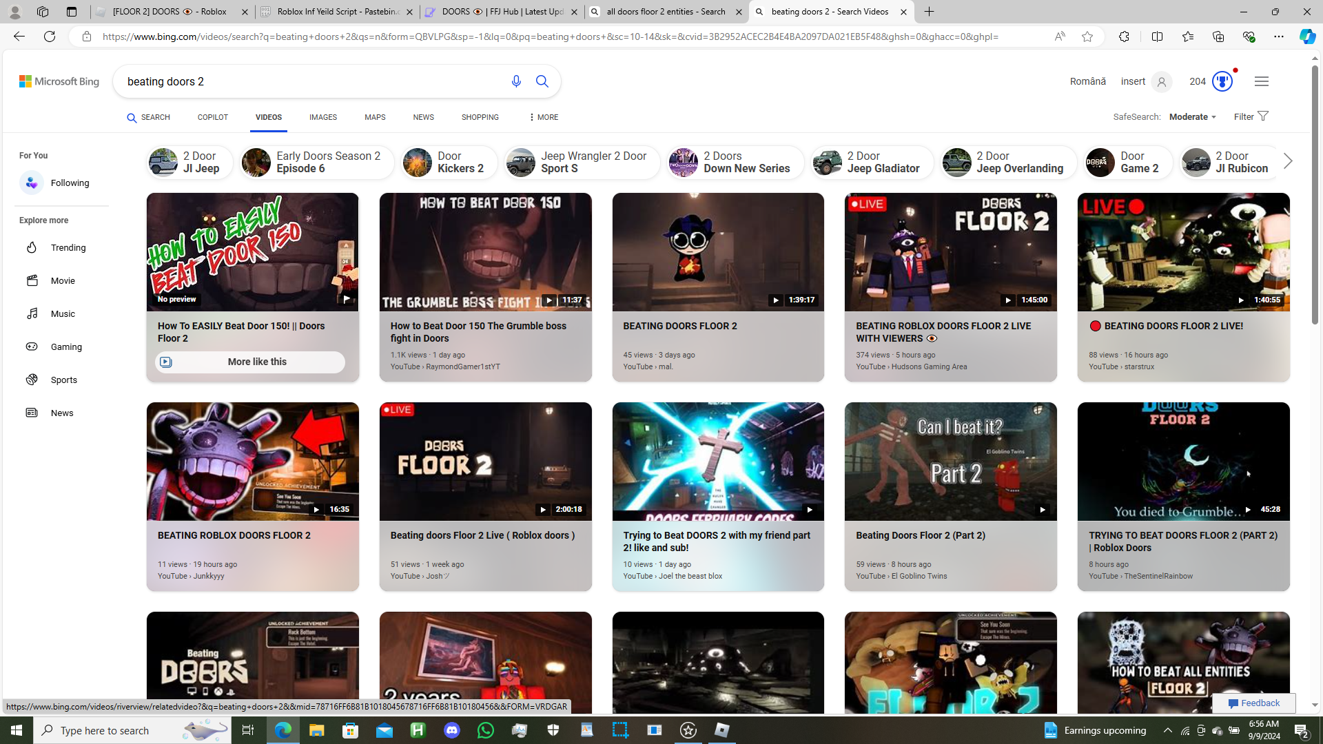
Task: Switch to the IMAGES tab
Action: click(x=322, y=118)
